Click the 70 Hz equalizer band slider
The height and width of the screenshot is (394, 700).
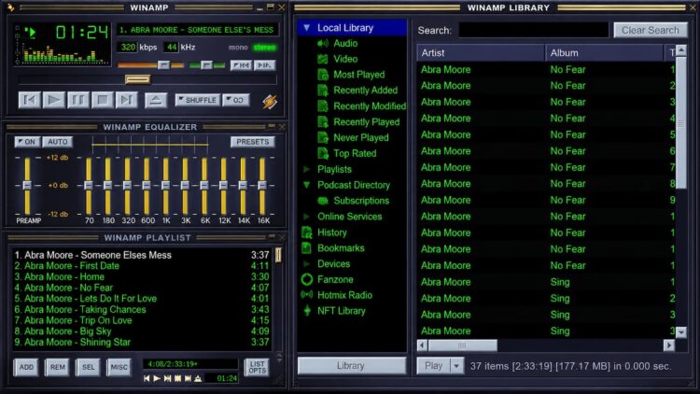[x=89, y=185]
